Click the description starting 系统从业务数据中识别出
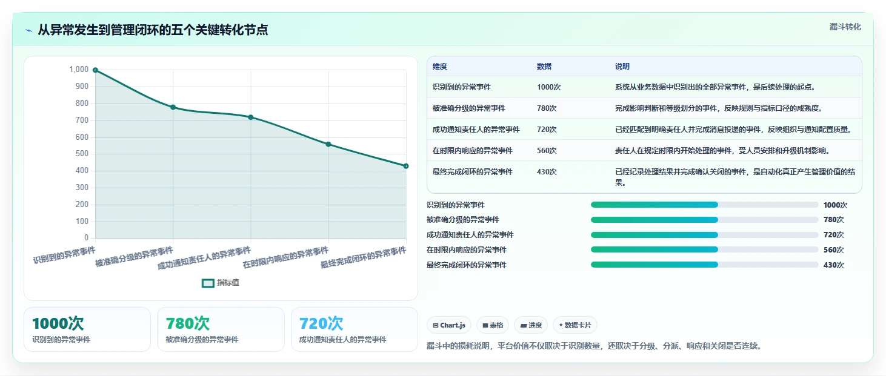 tap(715, 87)
